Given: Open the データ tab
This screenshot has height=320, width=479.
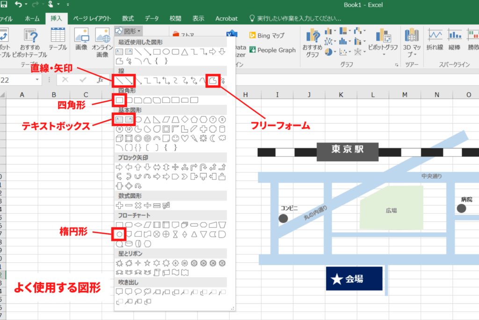Looking at the screenshot, I should click(152, 19).
